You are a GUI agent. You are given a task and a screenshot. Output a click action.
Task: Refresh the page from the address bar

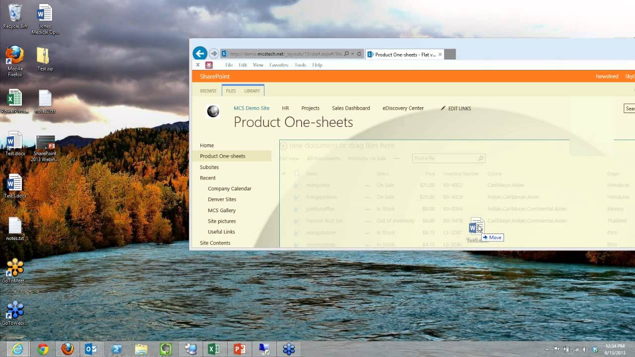pyautogui.click(x=359, y=54)
